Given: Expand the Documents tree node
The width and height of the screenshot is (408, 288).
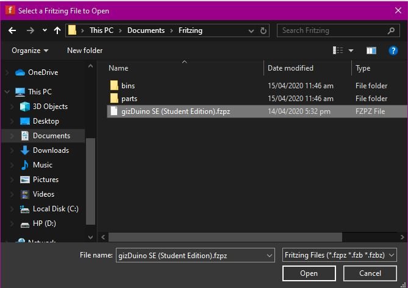Looking at the screenshot, I should (12, 136).
